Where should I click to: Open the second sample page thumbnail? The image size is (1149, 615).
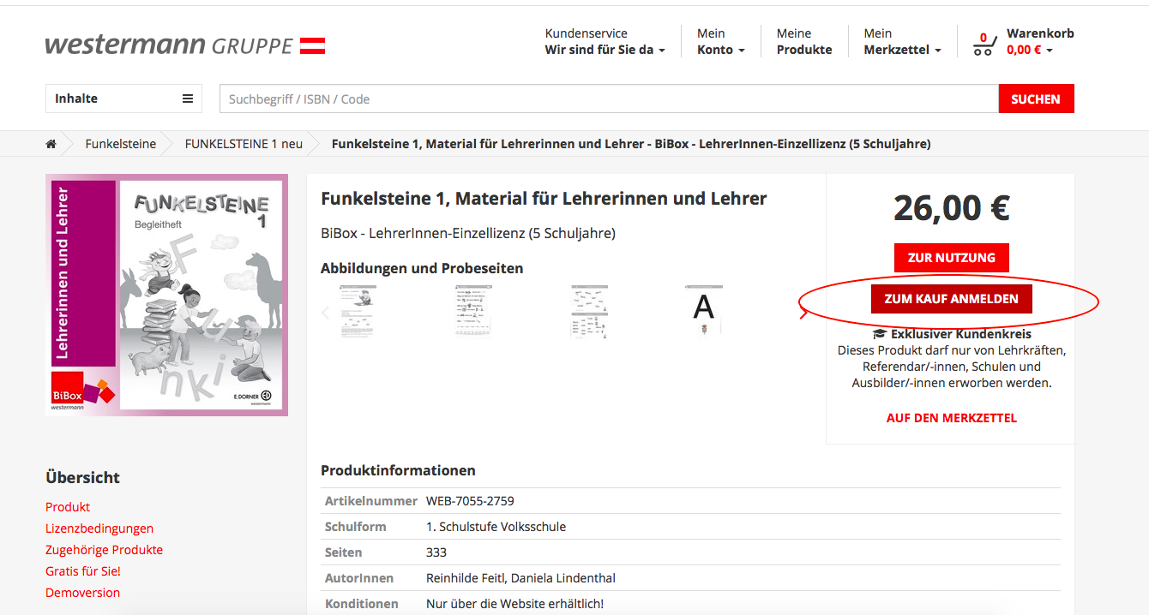click(x=473, y=311)
